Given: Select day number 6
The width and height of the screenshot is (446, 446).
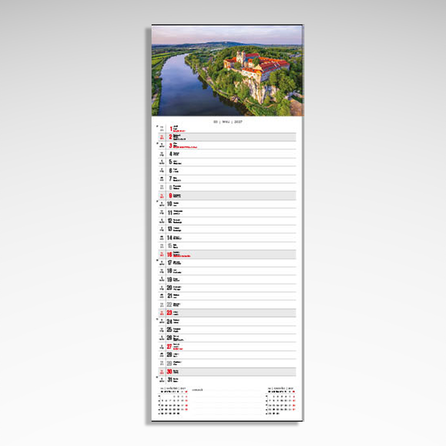Looking at the screenshot, I should [x=171, y=171].
